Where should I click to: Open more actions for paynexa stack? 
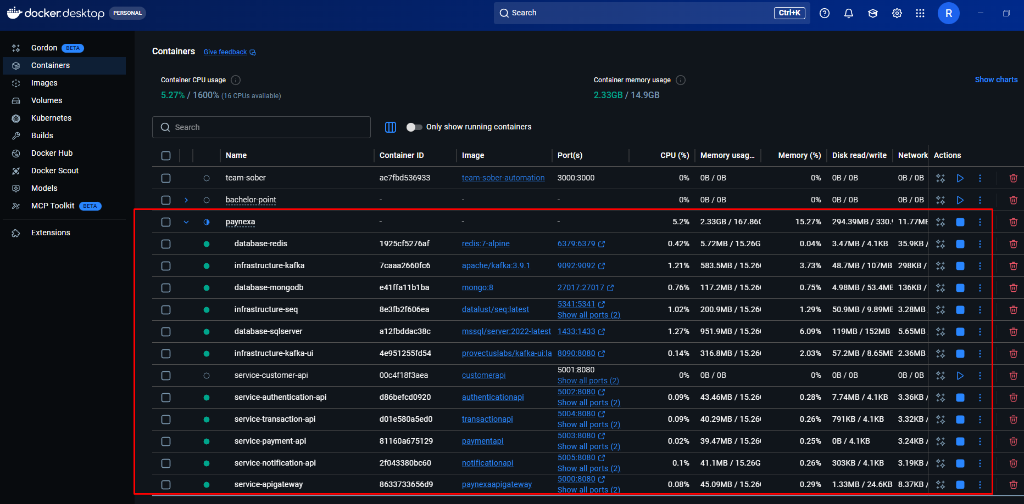click(980, 222)
